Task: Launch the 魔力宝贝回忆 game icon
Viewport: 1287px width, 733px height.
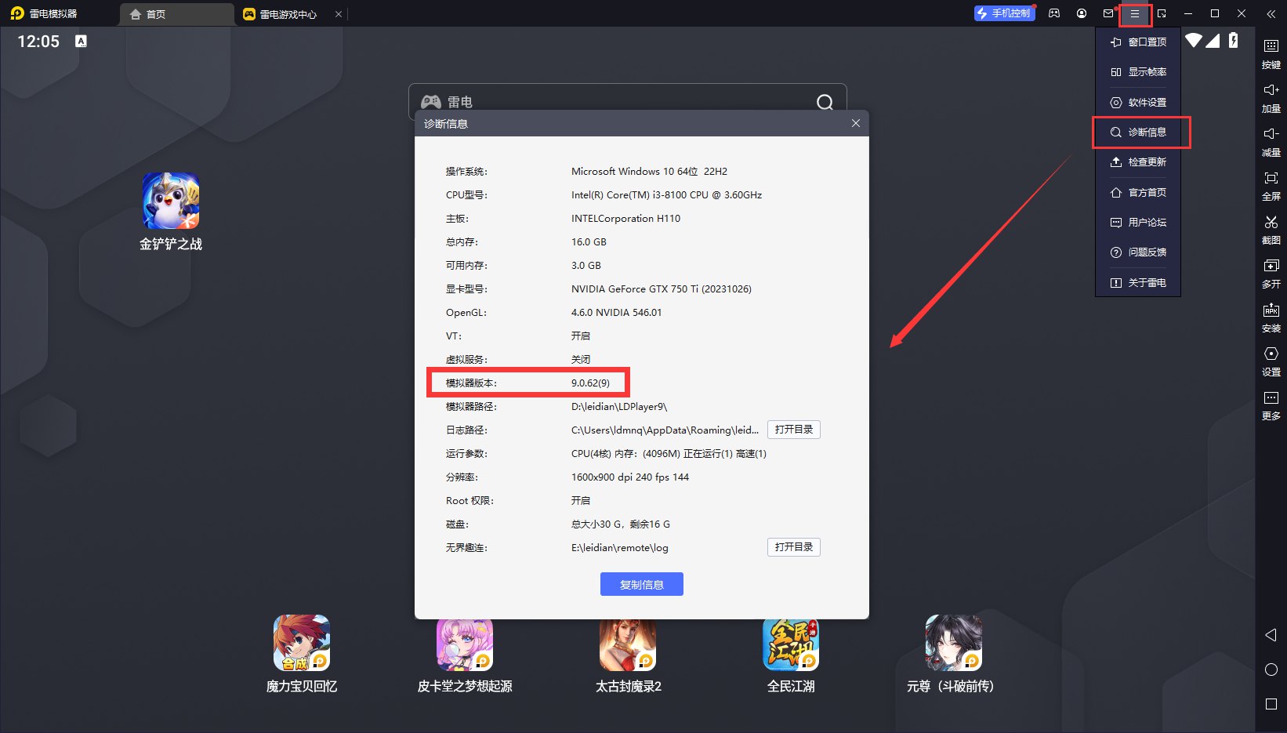Action: pos(302,643)
